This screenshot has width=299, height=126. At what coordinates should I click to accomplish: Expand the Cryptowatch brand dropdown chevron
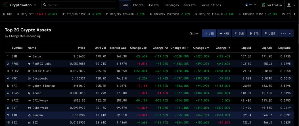pyautogui.click(x=35, y=5)
